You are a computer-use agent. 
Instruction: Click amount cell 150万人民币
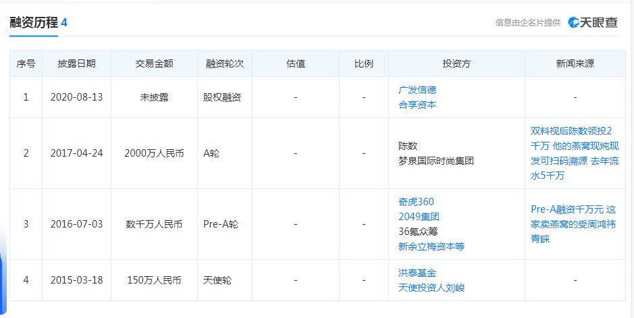[x=154, y=280]
